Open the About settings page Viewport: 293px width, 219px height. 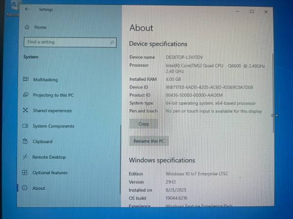pos(39,188)
